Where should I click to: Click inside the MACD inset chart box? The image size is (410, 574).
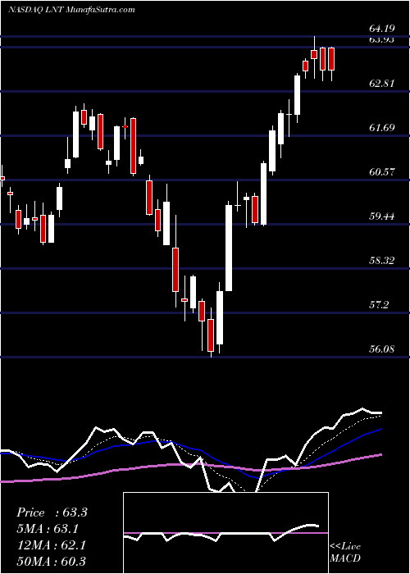[x=225, y=533]
